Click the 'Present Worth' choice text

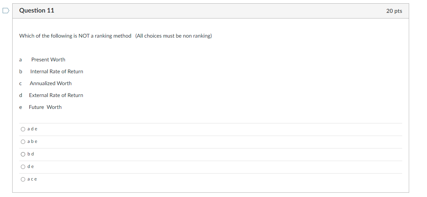(48, 60)
